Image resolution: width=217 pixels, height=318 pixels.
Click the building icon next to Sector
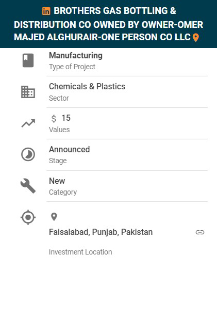(28, 92)
